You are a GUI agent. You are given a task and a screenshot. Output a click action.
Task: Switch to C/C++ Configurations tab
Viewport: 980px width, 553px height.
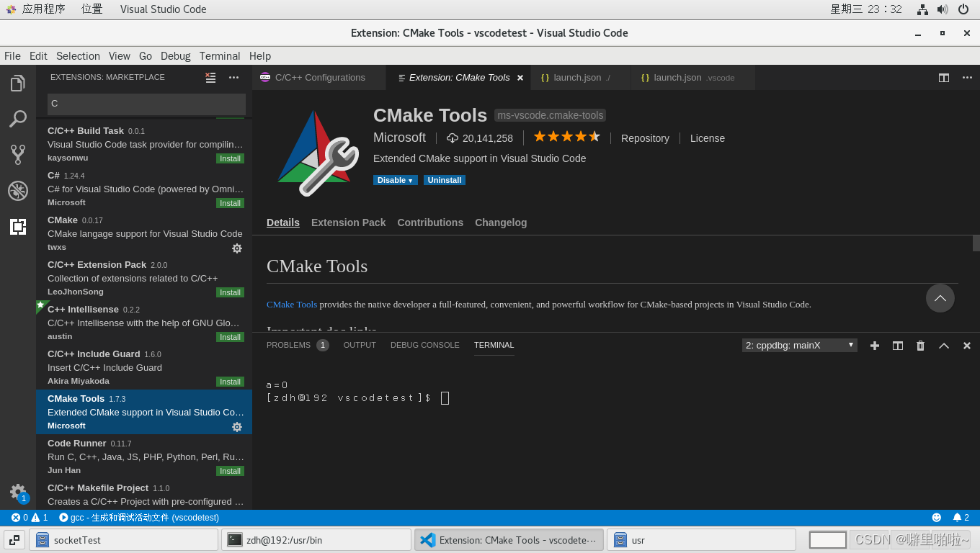[319, 78]
